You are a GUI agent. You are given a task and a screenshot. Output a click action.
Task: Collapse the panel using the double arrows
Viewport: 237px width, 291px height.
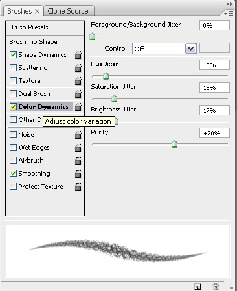click(229, 4)
